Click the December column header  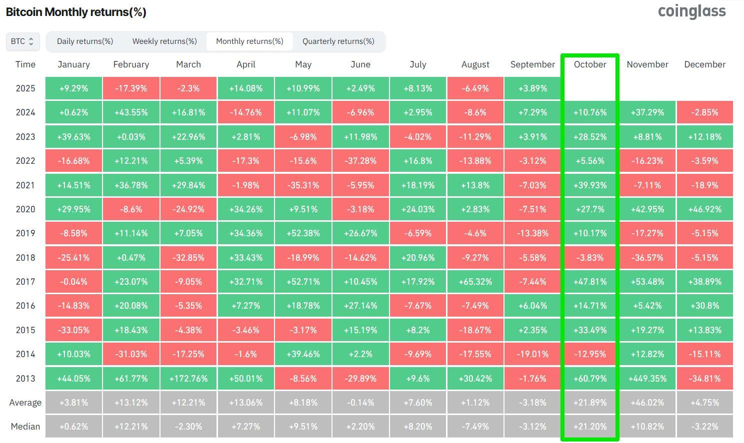click(704, 64)
